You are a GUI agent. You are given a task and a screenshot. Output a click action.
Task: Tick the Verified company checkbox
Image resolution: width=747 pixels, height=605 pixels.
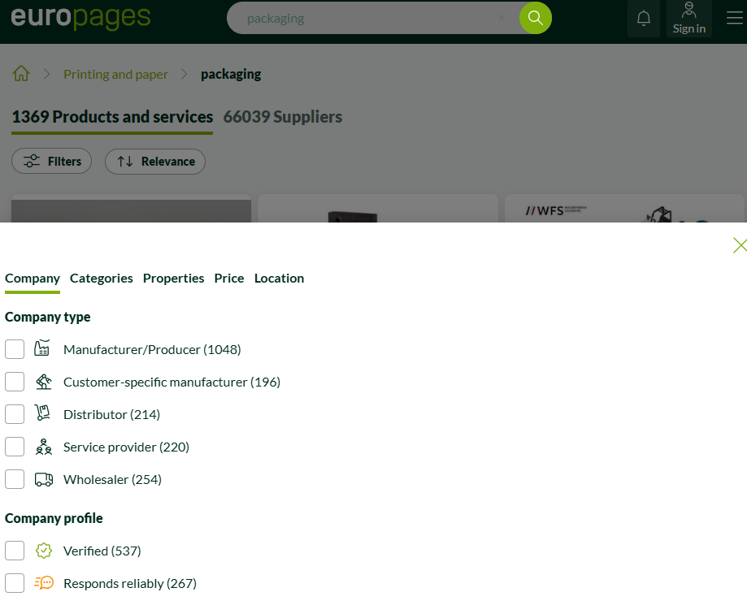point(15,551)
